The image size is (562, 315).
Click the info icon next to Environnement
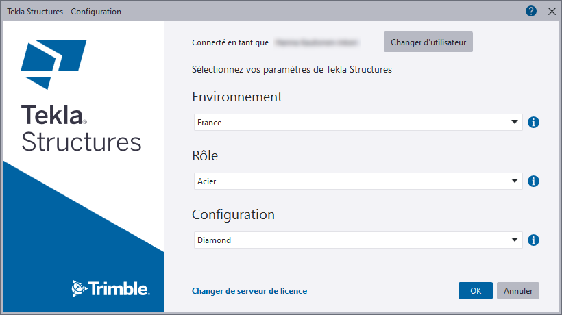[534, 123]
